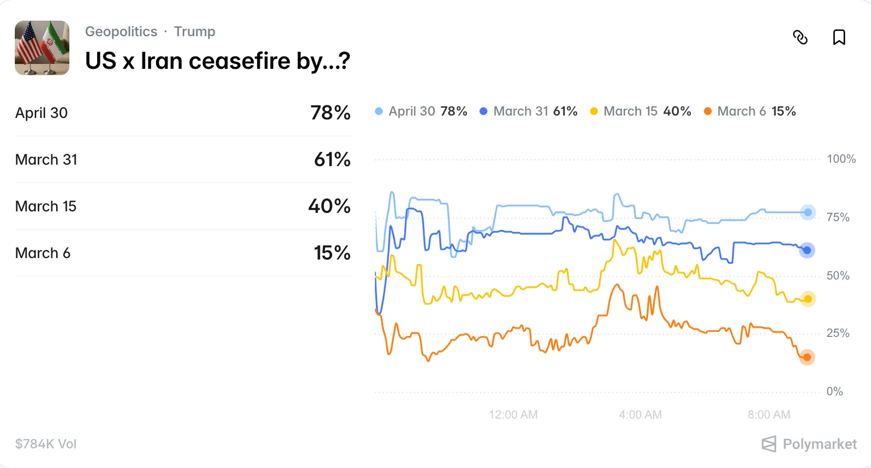The image size is (871, 468).
Task: Click the orange March 6 legend dot
Action: (x=707, y=111)
